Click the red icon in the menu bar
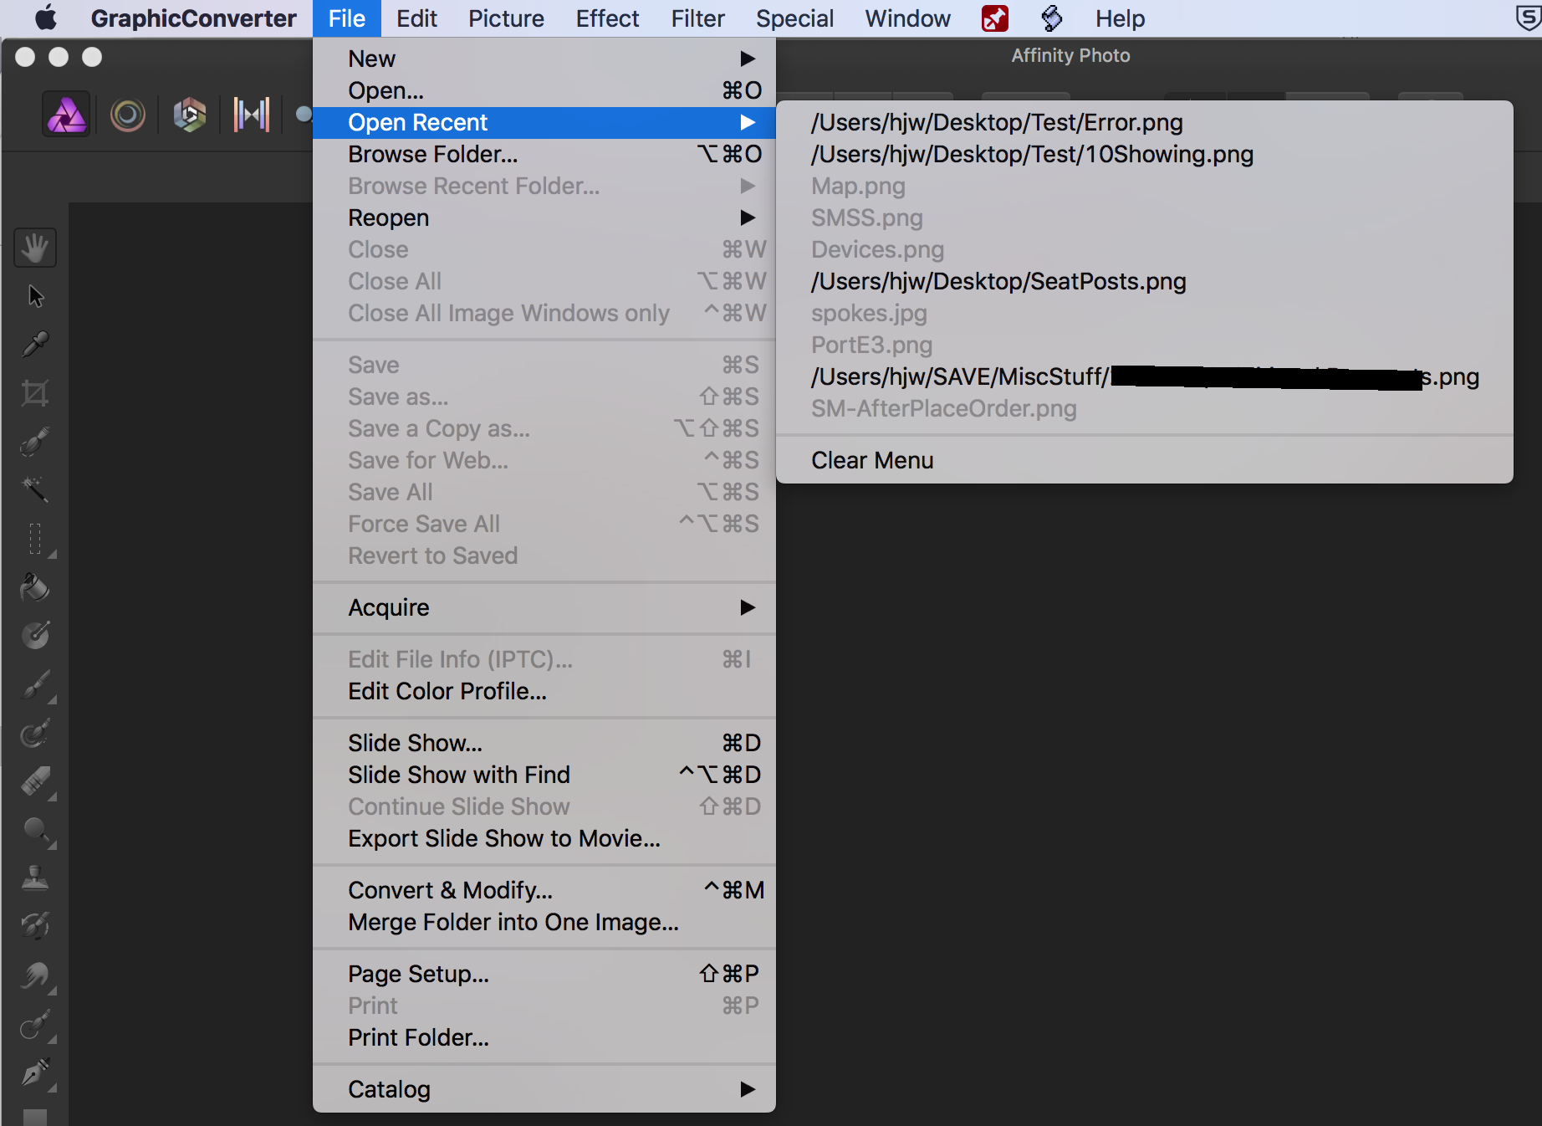1542x1126 pixels. coord(994,18)
